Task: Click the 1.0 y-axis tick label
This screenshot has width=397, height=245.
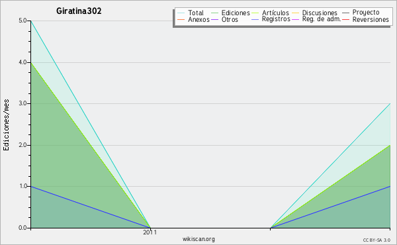Action: pos(22,186)
